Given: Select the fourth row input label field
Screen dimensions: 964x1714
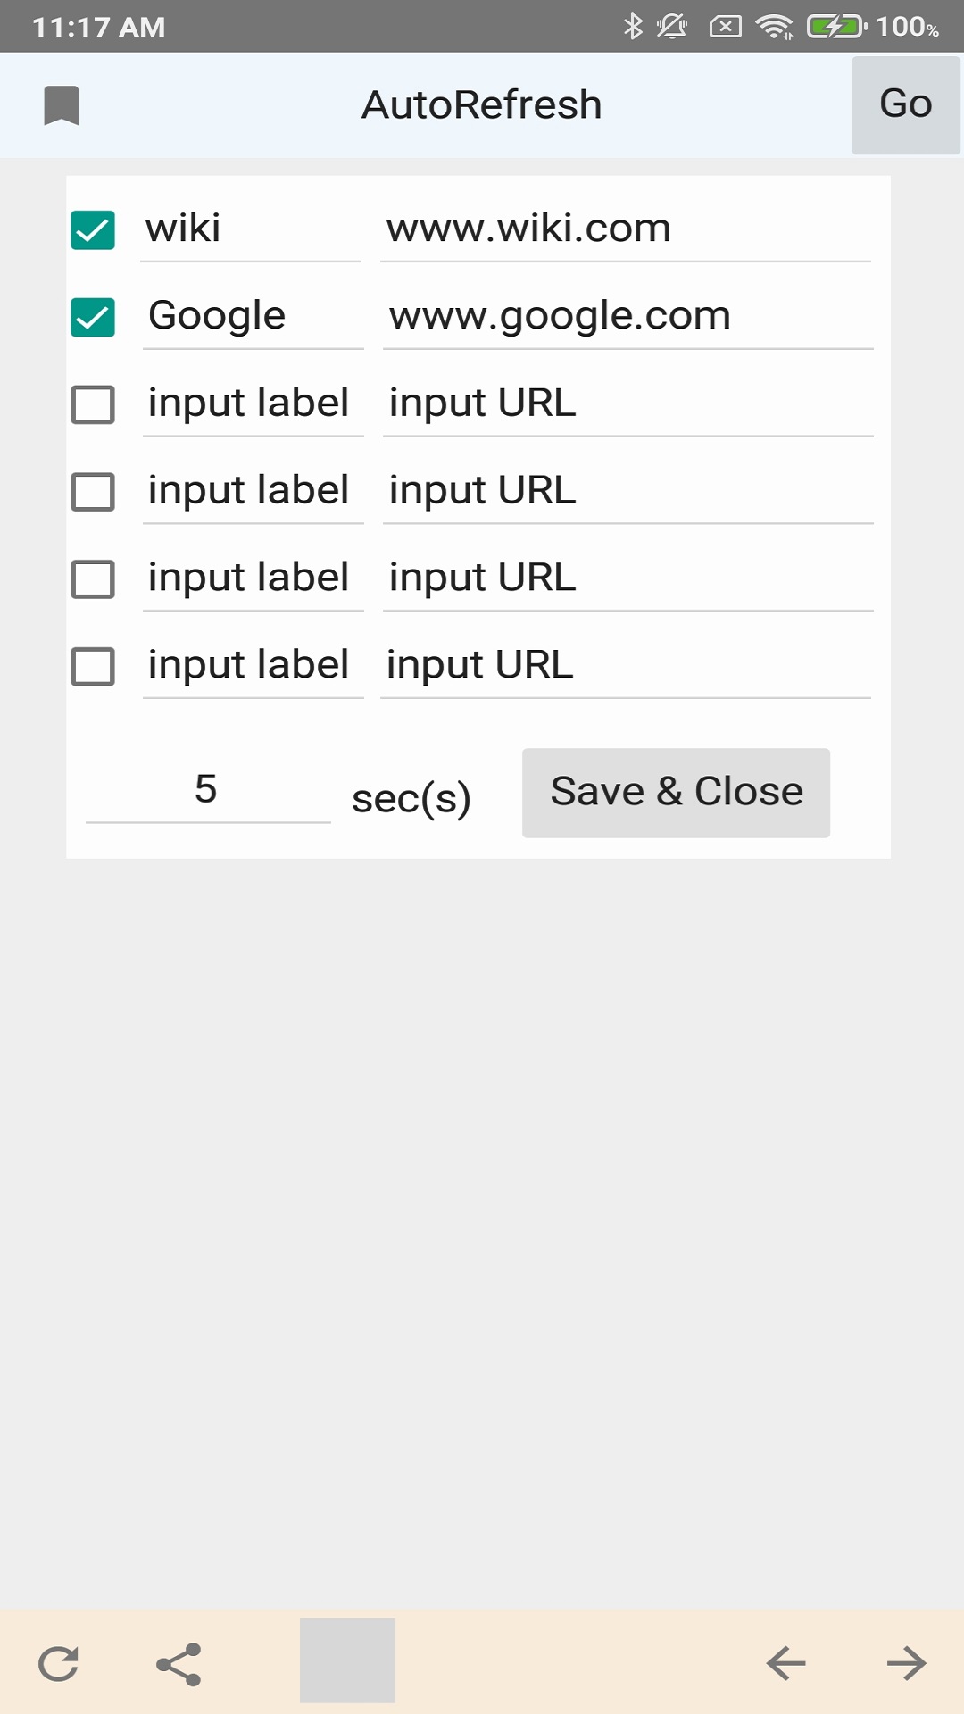Looking at the screenshot, I should [253, 490].
